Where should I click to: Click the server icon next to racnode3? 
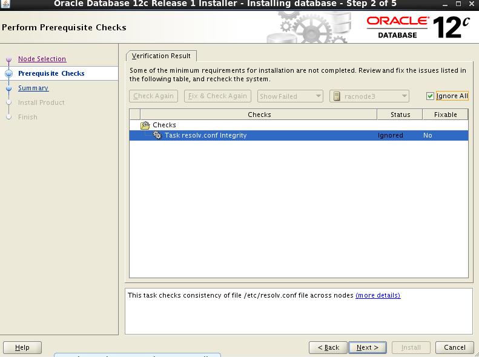click(x=337, y=96)
